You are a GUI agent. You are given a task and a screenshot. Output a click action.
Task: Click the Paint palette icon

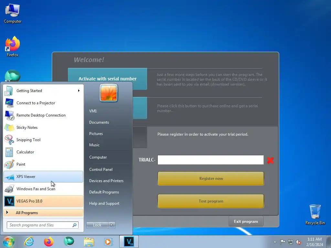[x=9, y=164]
